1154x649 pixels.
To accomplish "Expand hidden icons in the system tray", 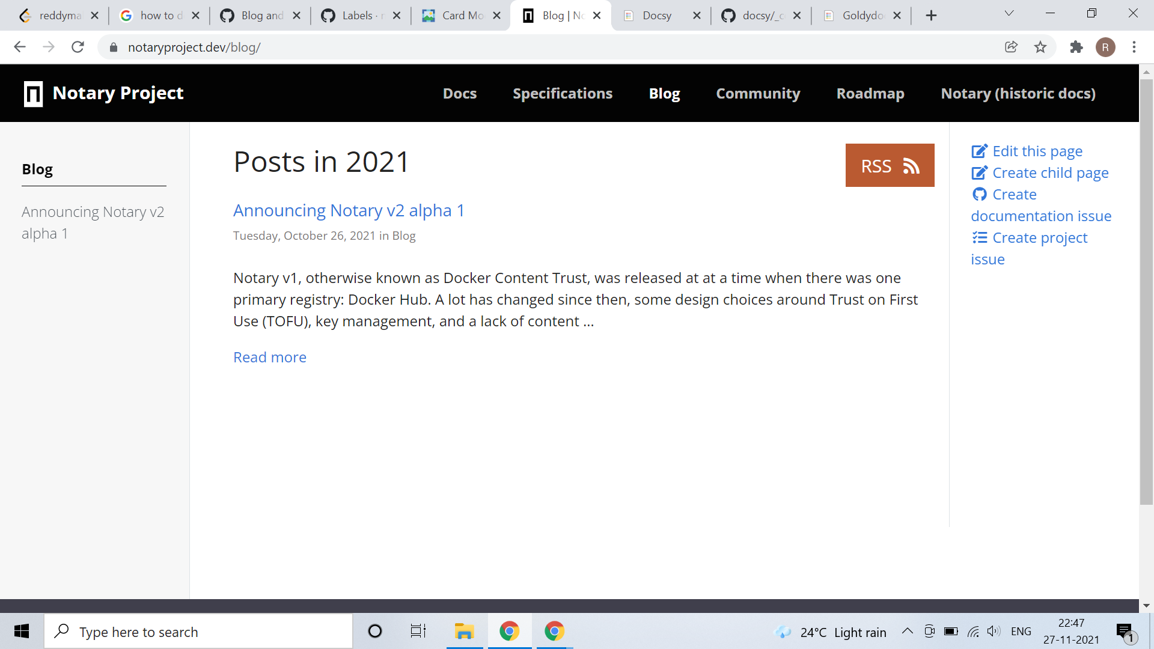I will coord(908,632).
